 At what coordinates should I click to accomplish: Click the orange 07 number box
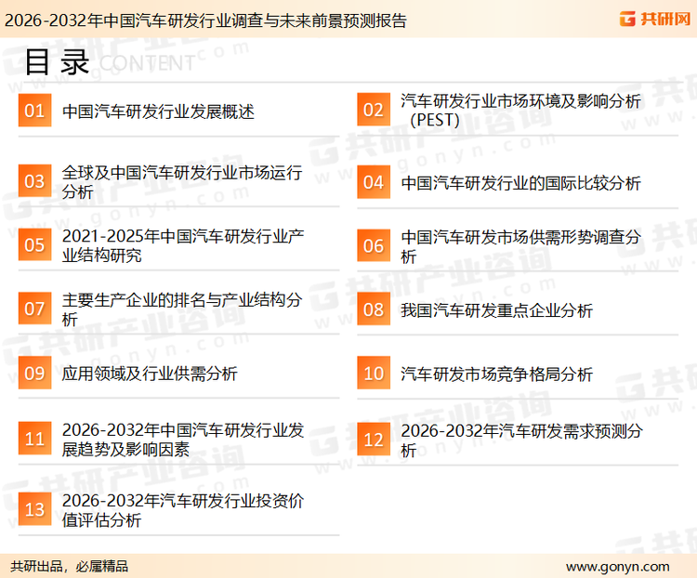pyautogui.click(x=34, y=309)
